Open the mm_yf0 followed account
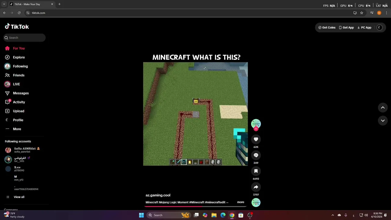The image size is (391, 220). [x=24, y=178]
